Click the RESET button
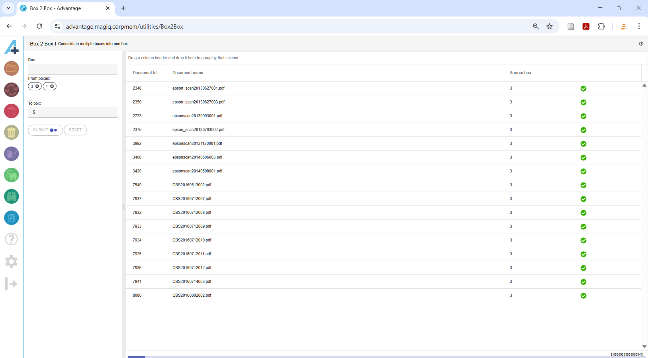Viewport: 648px width, 358px height. pyautogui.click(x=75, y=130)
